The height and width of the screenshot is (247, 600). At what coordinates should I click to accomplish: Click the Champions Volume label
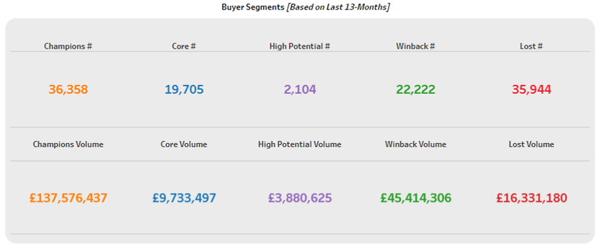click(68, 144)
